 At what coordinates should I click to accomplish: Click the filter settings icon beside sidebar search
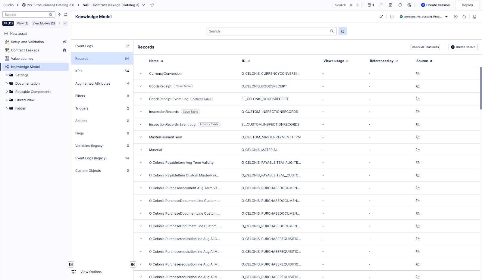pos(66,14)
